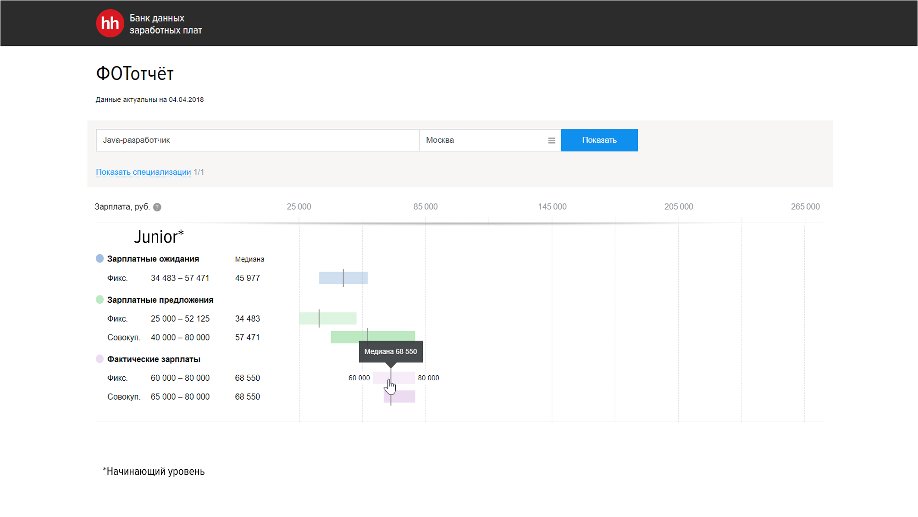
Task: Click the green salary offers dot
Action: click(x=100, y=300)
